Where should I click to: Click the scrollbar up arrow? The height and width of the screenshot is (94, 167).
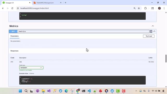166,13
